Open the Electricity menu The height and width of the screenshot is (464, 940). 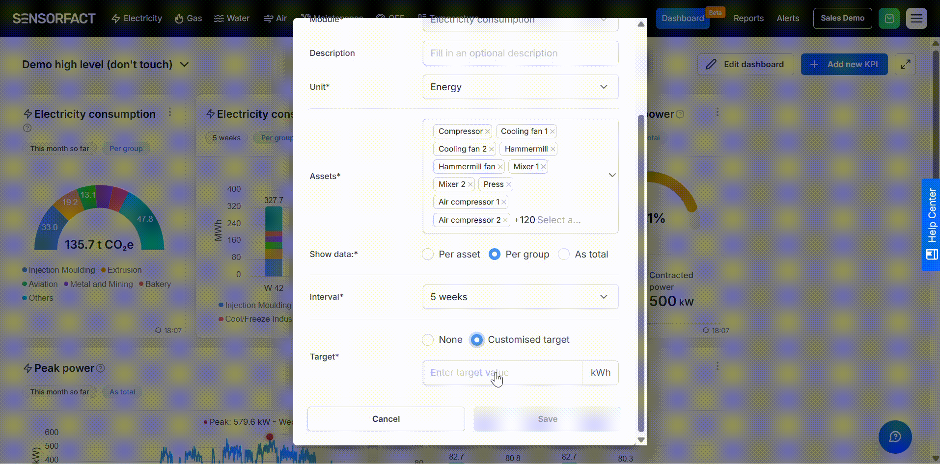pyautogui.click(x=137, y=18)
